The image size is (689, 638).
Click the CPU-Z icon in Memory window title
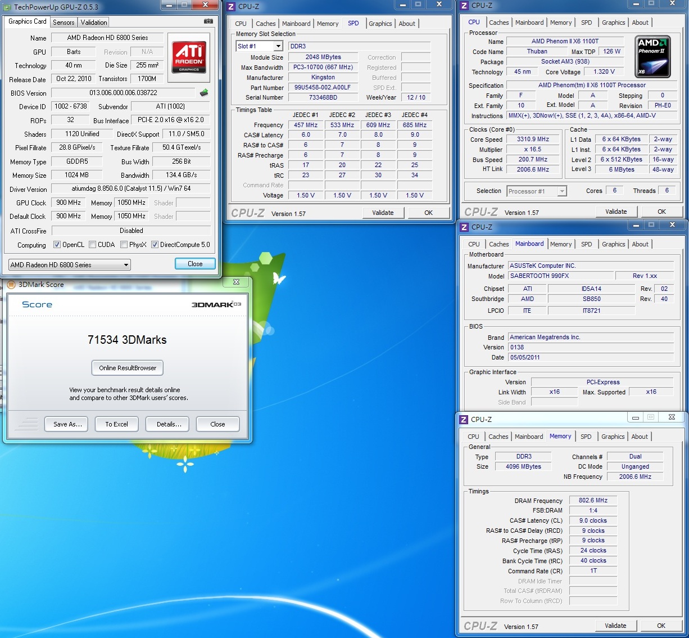464,420
